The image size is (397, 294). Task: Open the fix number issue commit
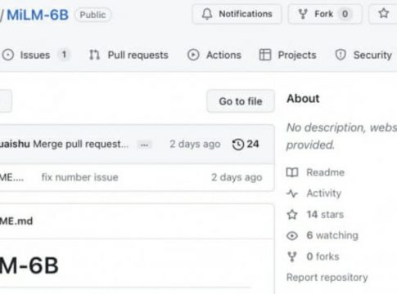point(79,177)
